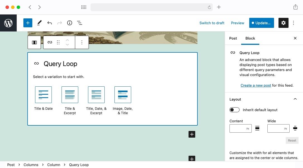Collapse the Layout panel
The image size is (303, 168).
click(x=295, y=99)
